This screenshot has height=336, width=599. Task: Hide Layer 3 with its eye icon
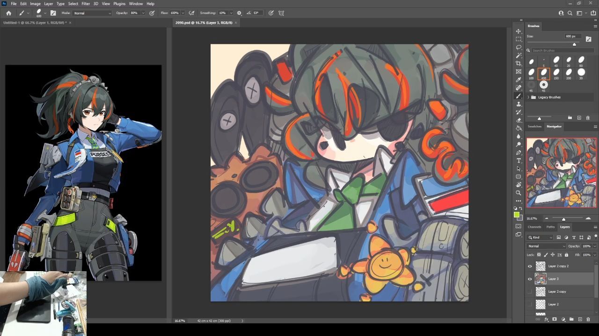530,279
